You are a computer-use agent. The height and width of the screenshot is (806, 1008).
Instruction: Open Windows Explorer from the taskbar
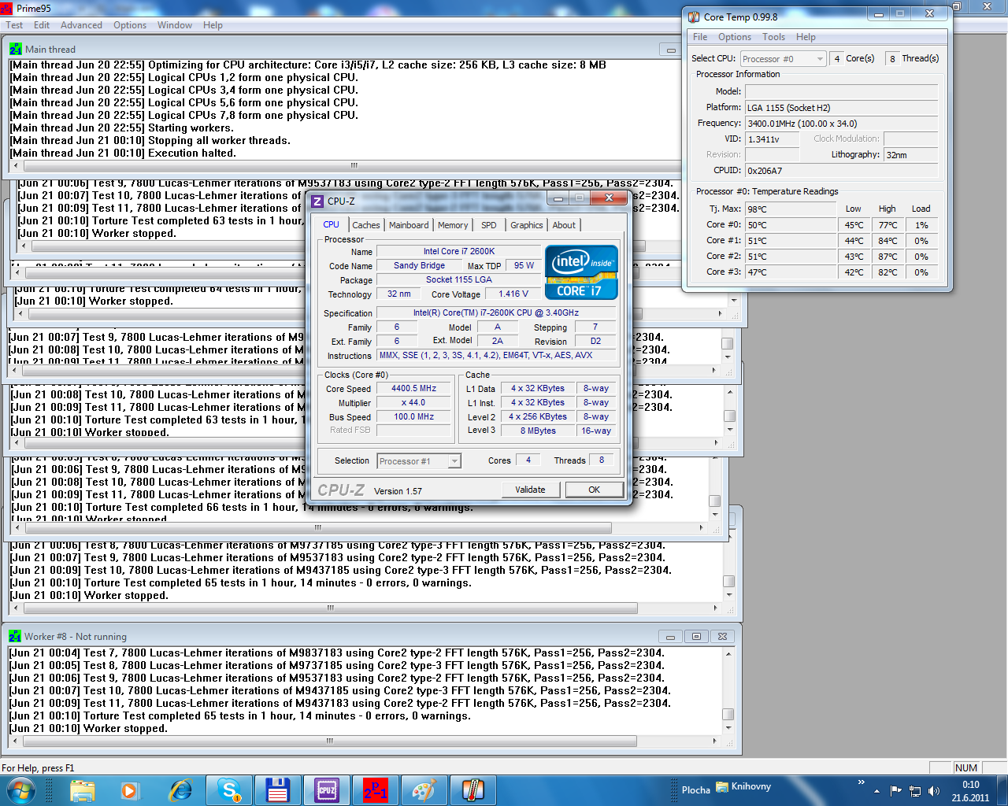pyautogui.click(x=82, y=790)
